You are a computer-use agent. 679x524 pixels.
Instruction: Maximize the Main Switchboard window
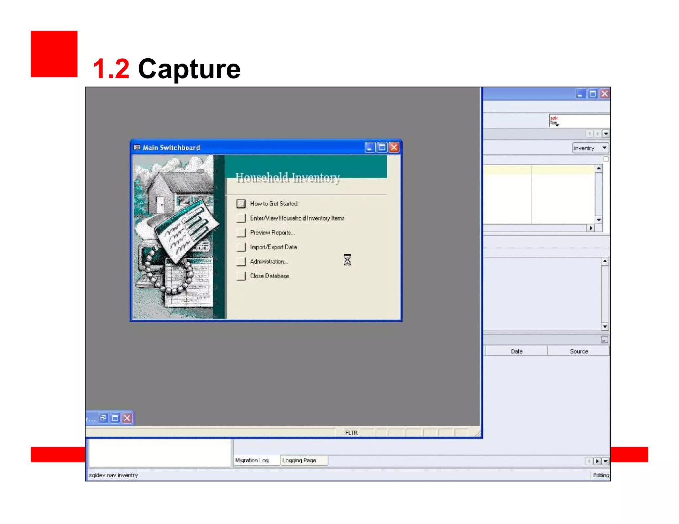[x=382, y=147]
